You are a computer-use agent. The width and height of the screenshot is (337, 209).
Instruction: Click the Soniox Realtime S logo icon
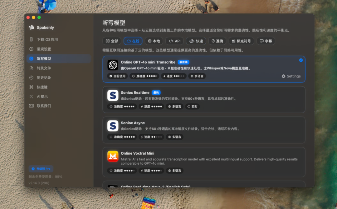click(x=113, y=95)
